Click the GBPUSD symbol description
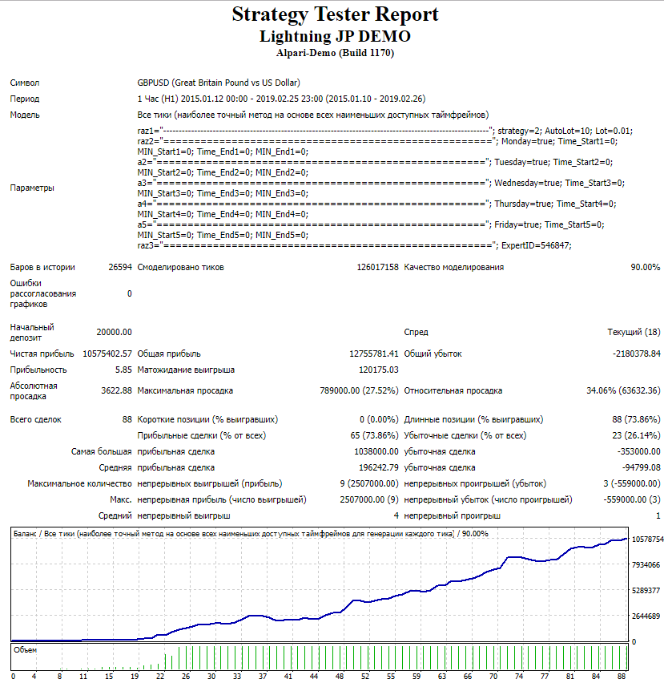Image resolution: width=664 pixels, height=679 pixels. [x=219, y=83]
